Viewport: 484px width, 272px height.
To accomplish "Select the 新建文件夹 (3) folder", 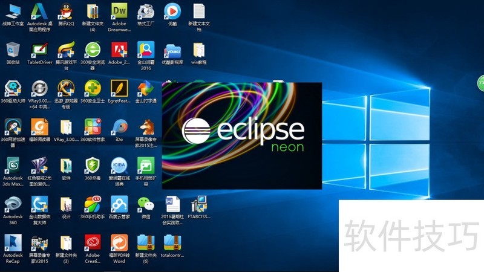I will coord(66,243).
